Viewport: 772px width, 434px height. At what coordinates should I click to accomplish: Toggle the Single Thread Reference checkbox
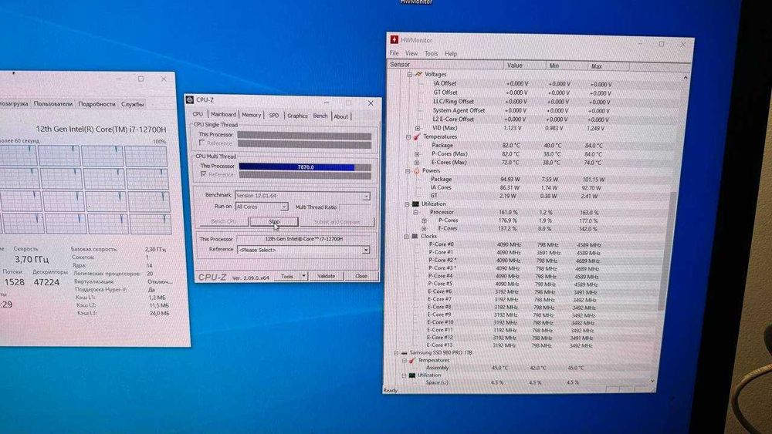tap(201, 143)
